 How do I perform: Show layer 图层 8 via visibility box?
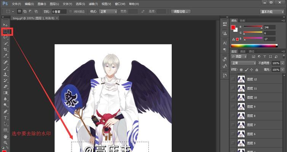point(233,116)
